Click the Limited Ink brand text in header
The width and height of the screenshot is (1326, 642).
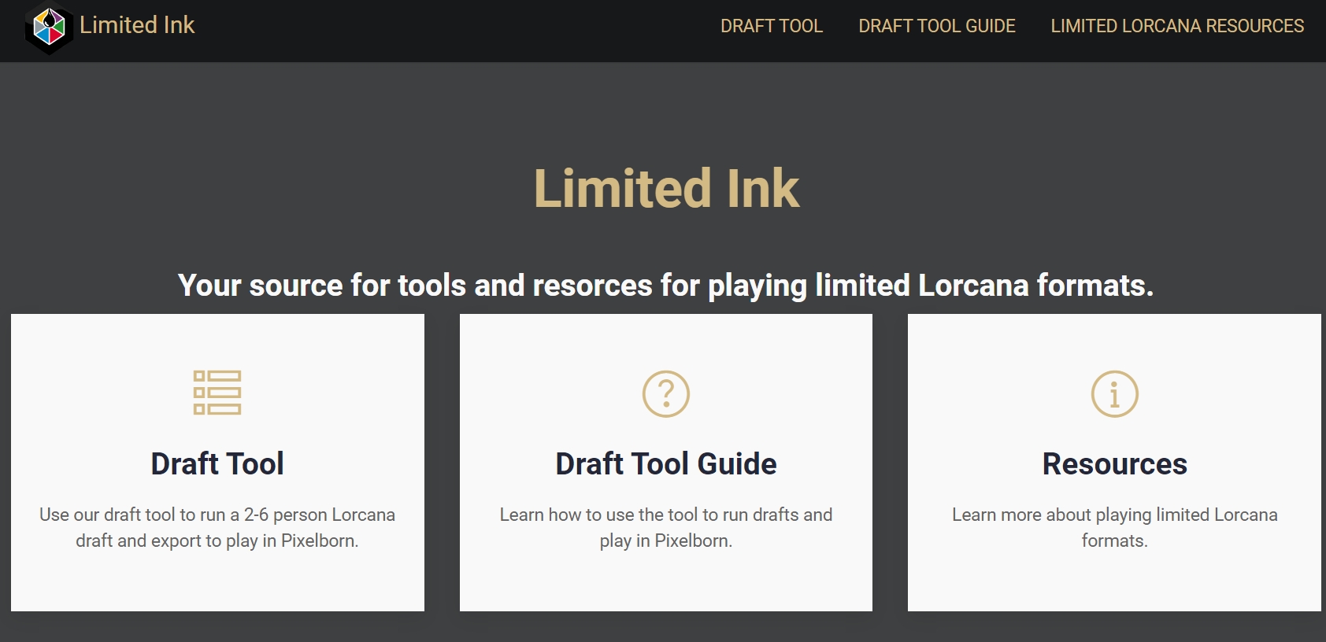point(137,25)
